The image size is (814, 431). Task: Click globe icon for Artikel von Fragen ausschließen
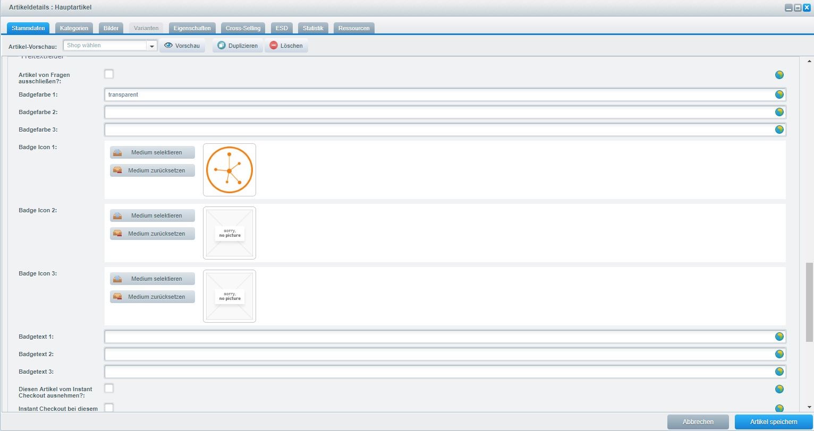click(779, 75)
